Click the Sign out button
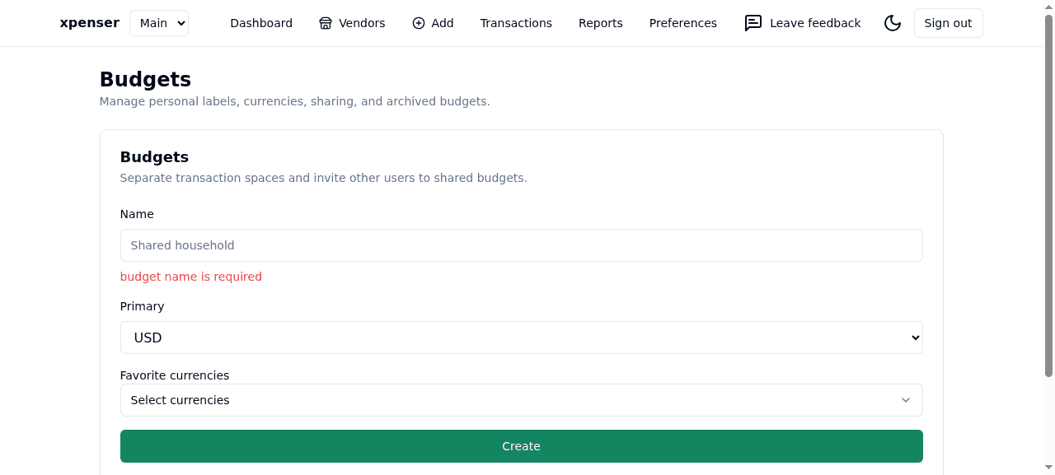The width and height of the screenshot is (1055, 475). 948,23
